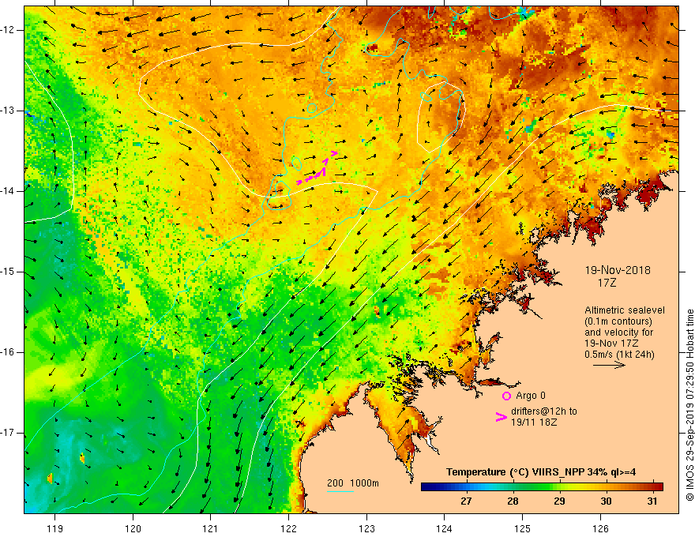Click longitude axis label 121
The height and width of the screenshot is (537, 695).
tap(211, 528)
